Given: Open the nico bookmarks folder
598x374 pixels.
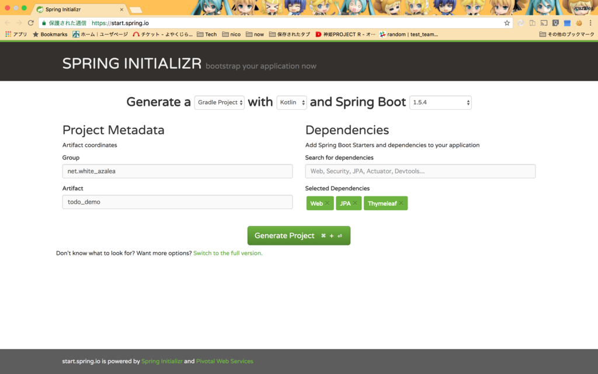Looking at the screenshot, I should coord(231,34).
